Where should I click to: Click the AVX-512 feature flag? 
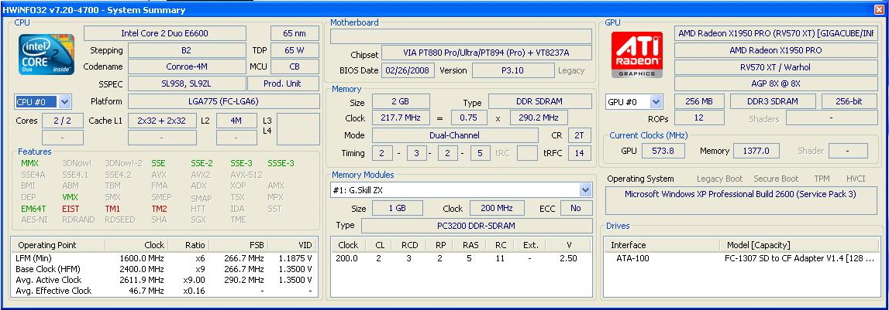click(x=246, y=175)
